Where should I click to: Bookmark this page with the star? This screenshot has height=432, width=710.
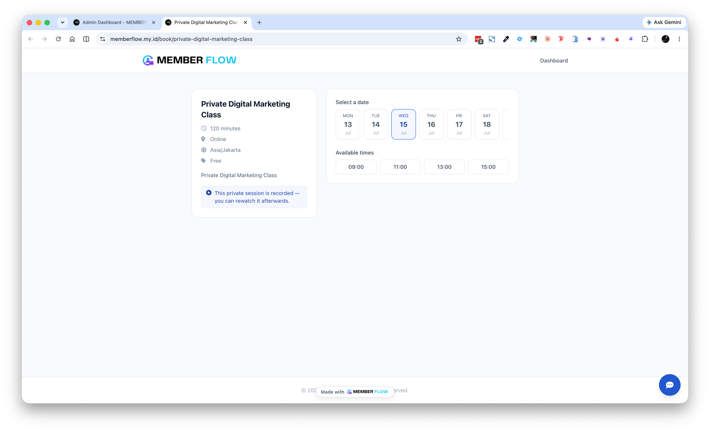(x=458, y=39)
